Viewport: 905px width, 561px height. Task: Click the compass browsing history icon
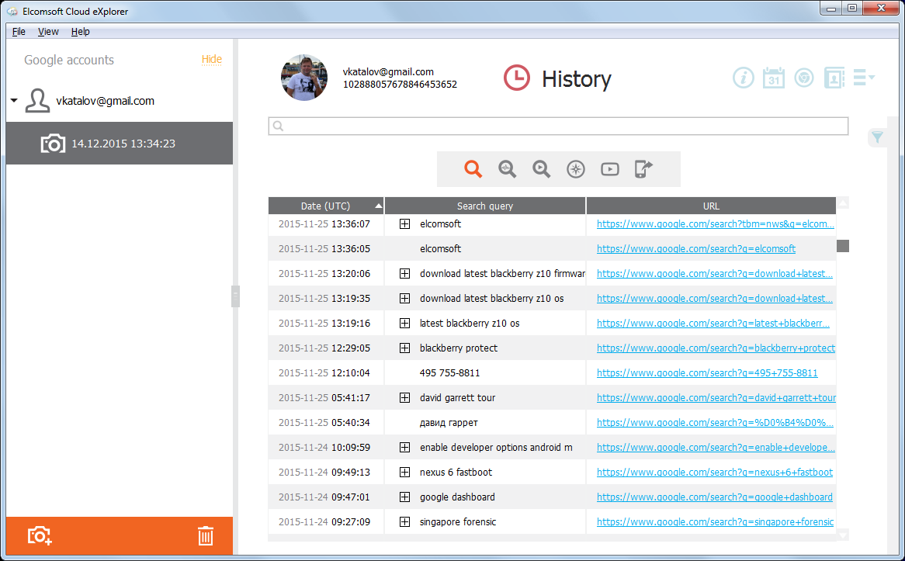pos(575,169)
